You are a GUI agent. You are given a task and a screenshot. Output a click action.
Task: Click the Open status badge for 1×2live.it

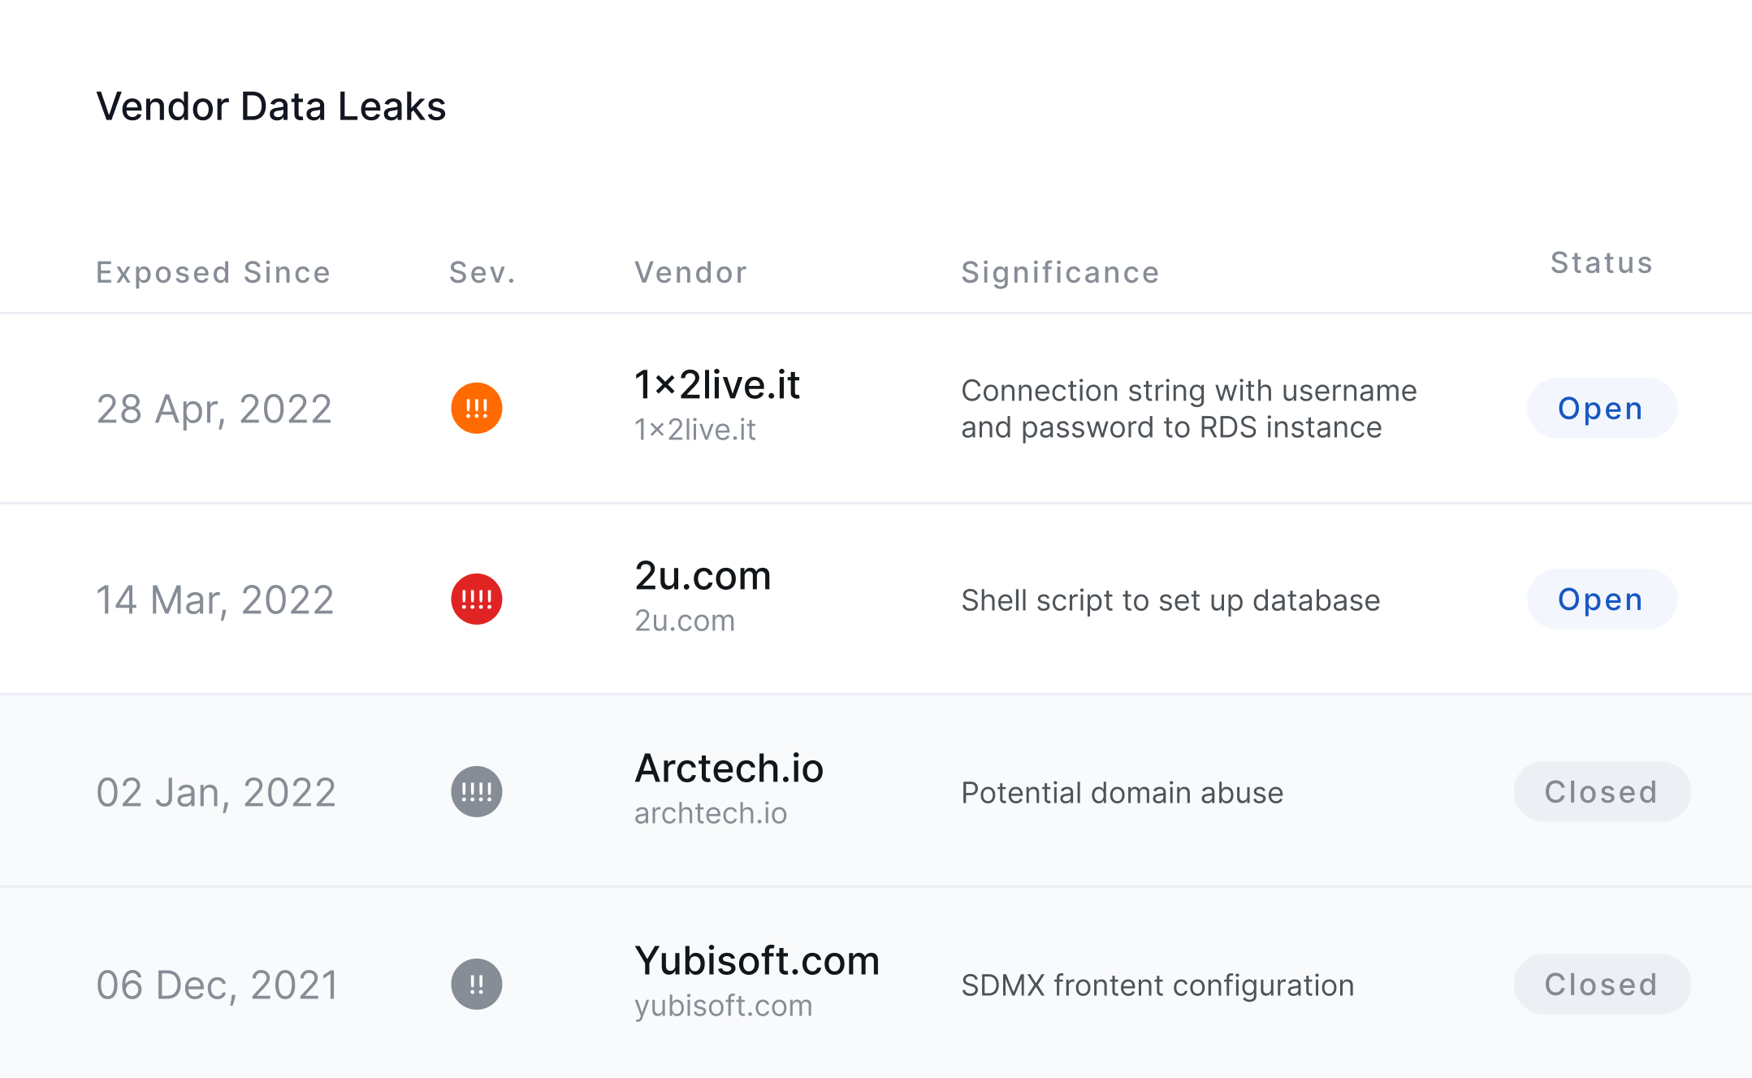(x=1602, y=408)
